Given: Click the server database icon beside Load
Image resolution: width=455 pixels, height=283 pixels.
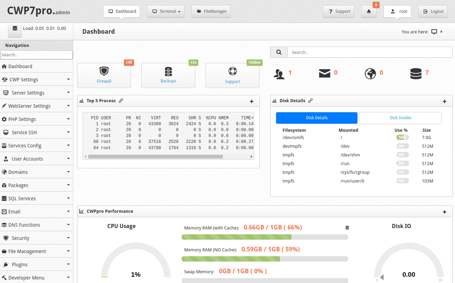Looking at the screenshot, I should pos(15,31).
